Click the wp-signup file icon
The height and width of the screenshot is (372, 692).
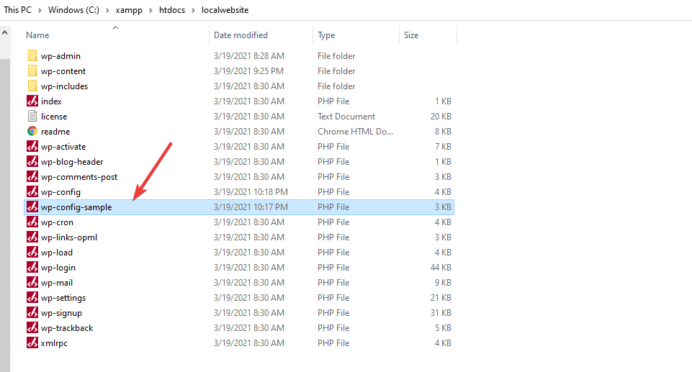pos(32,312)
